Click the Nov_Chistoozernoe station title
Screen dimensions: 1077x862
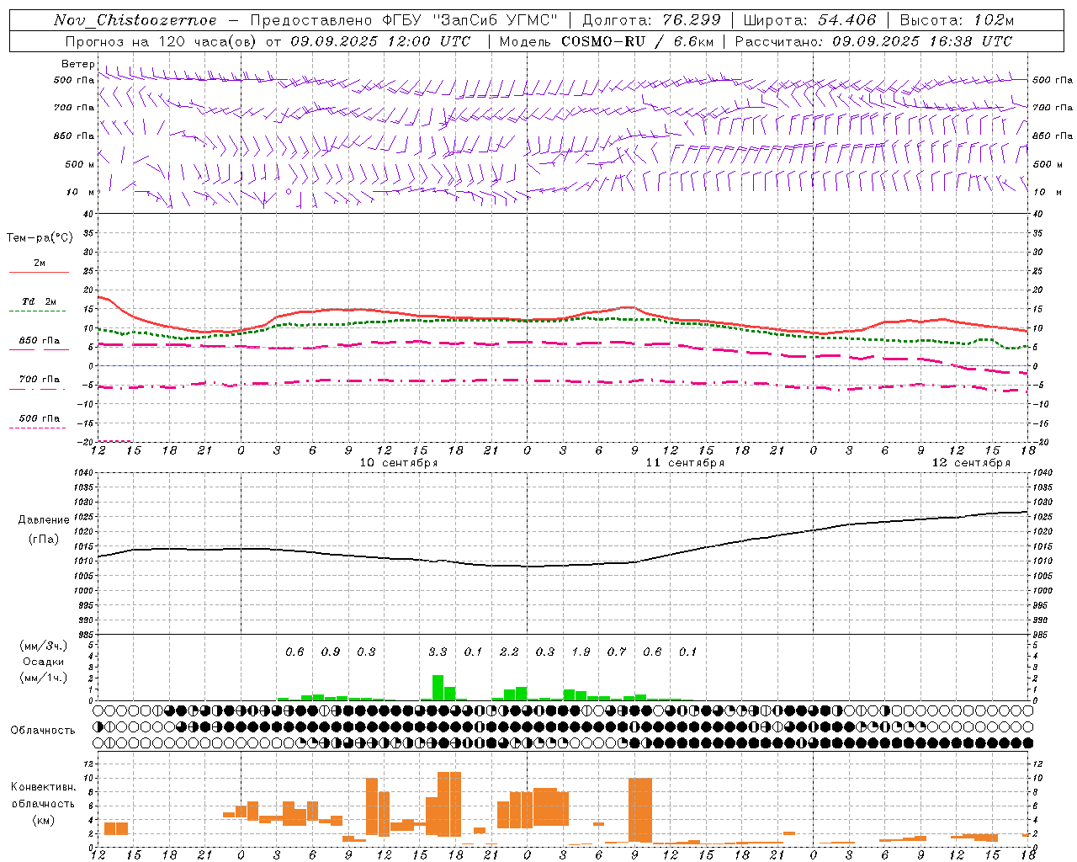pyautogui.click(x=135, y=20)
